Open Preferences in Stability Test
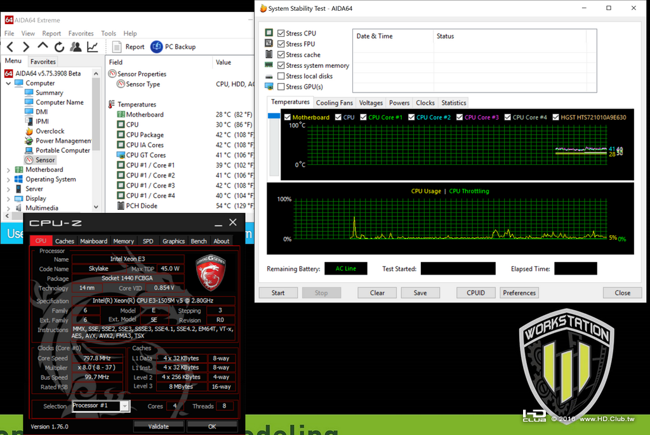The height and width of the screenshot is (435, 650). click(x=519, y=293)
